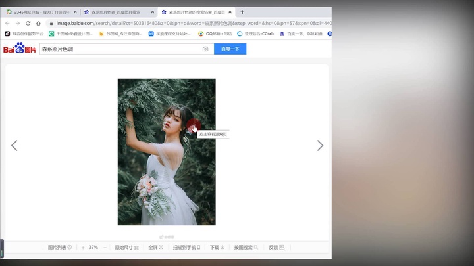Zoom in with the plus button
This screenshot has width=474, height=266.
click(x=83, y=248)
